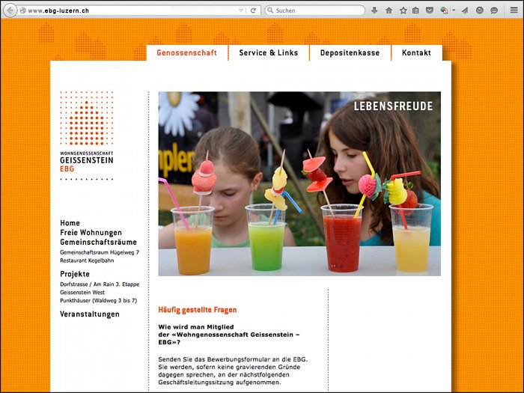Click the Wohngenossenschaft Geissenstein EBG logo
This screenshot has height=393, width=524.
[87, 135]
